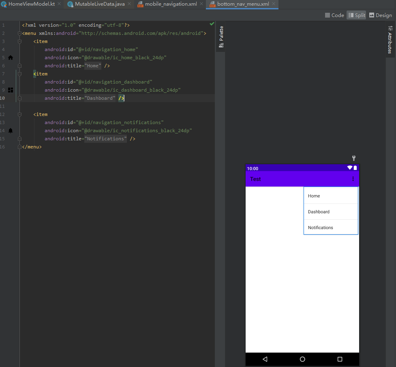The image size is (396, 367).
Task: Collapse the navigation_dashboard item fold arrow
Action: (x=19, y=73)
